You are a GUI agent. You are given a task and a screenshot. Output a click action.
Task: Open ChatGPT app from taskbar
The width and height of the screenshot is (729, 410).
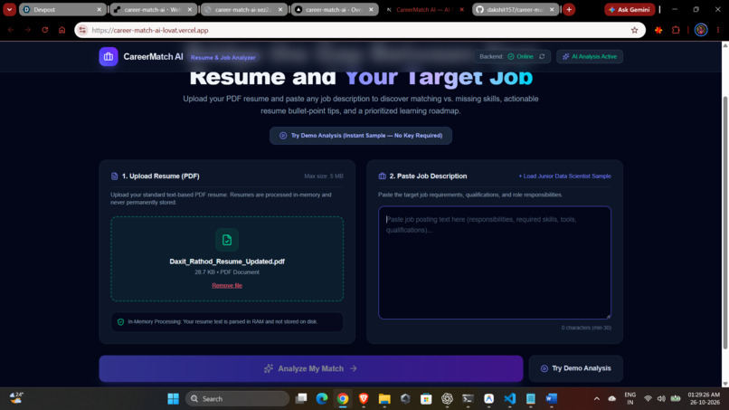[x=447, y=399]
